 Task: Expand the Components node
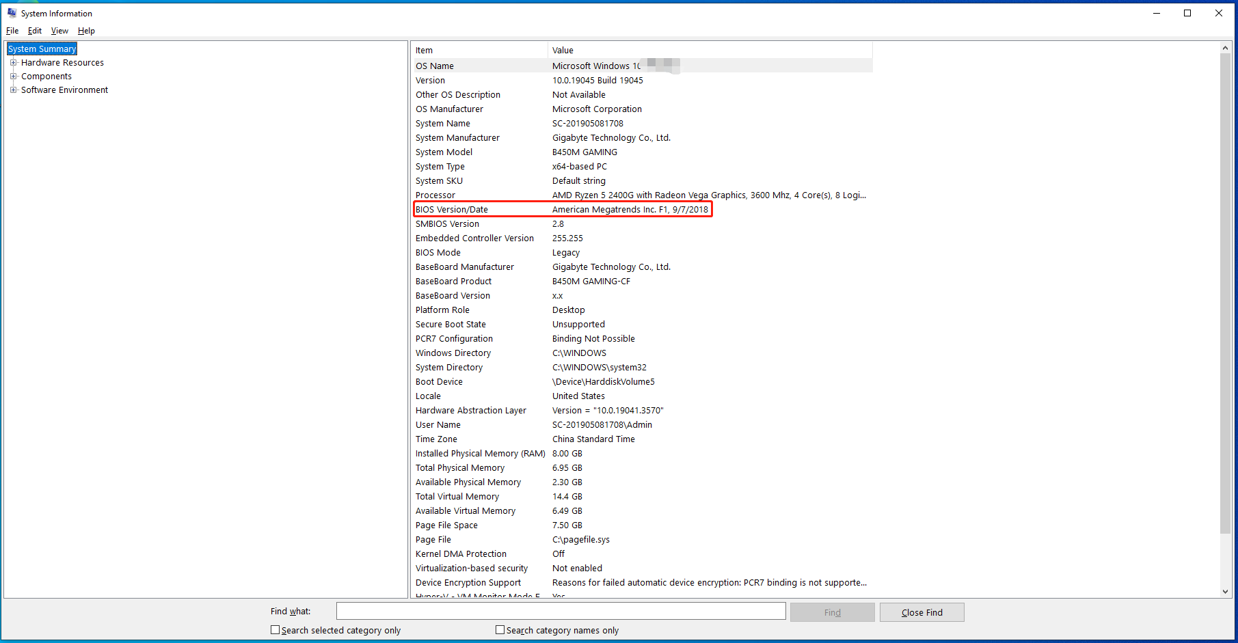tap(13, 76)
